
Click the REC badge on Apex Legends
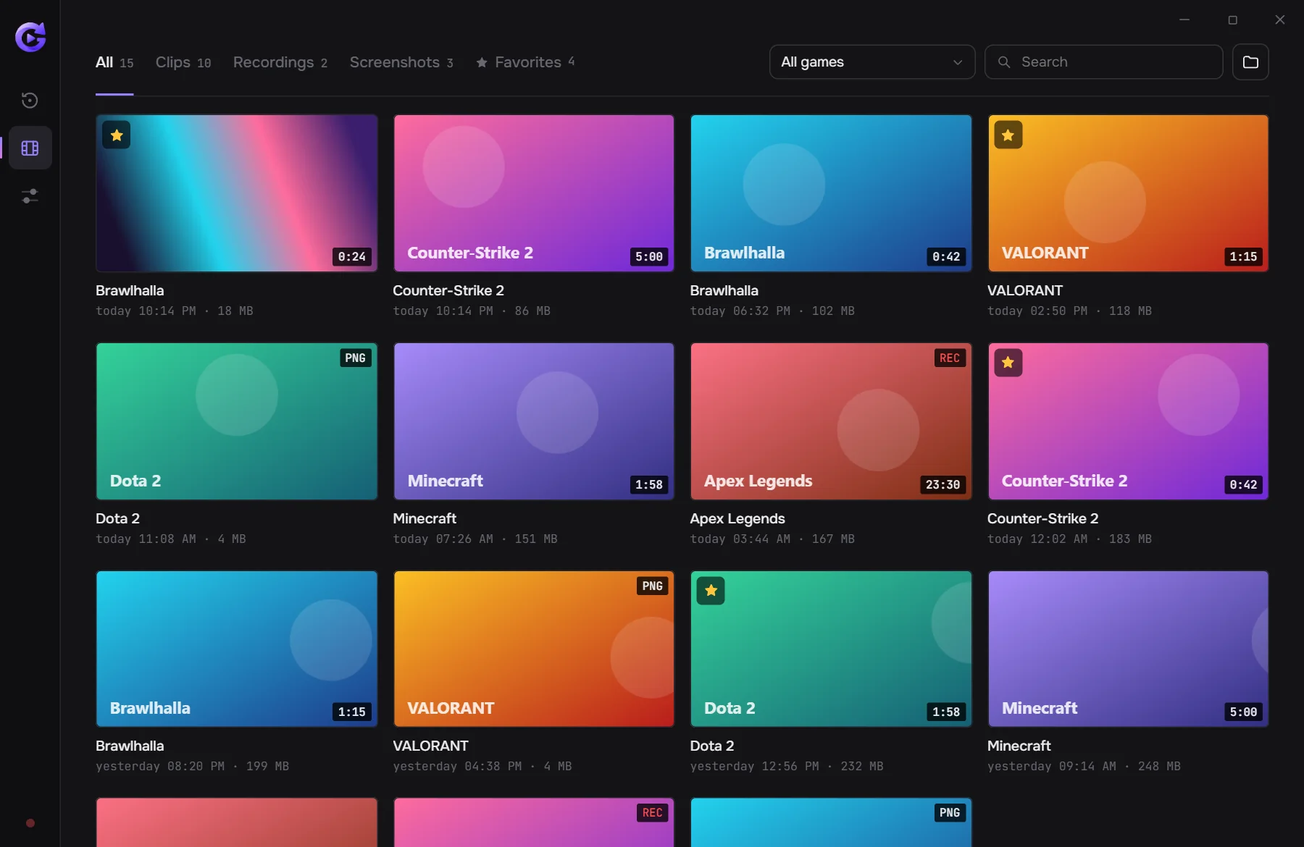(950, 358)
